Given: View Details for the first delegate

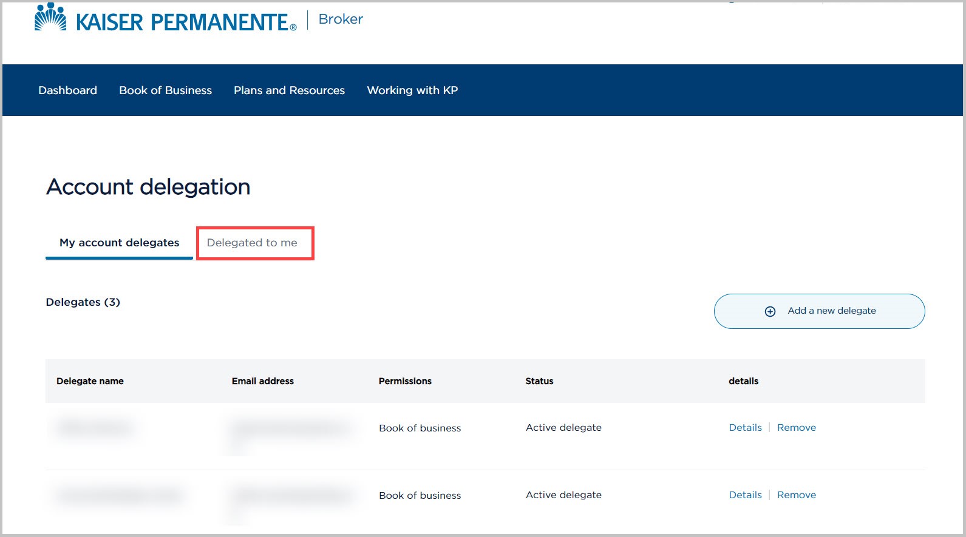Looking at the screenshot, I should click(x=745, y=428).
